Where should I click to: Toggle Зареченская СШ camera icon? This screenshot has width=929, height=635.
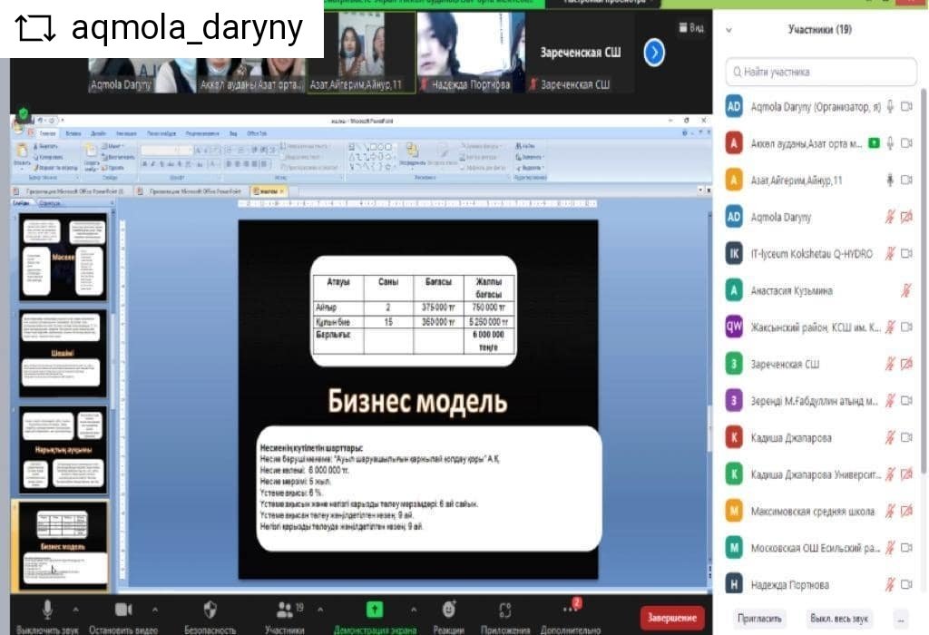[x=906, y=364]
